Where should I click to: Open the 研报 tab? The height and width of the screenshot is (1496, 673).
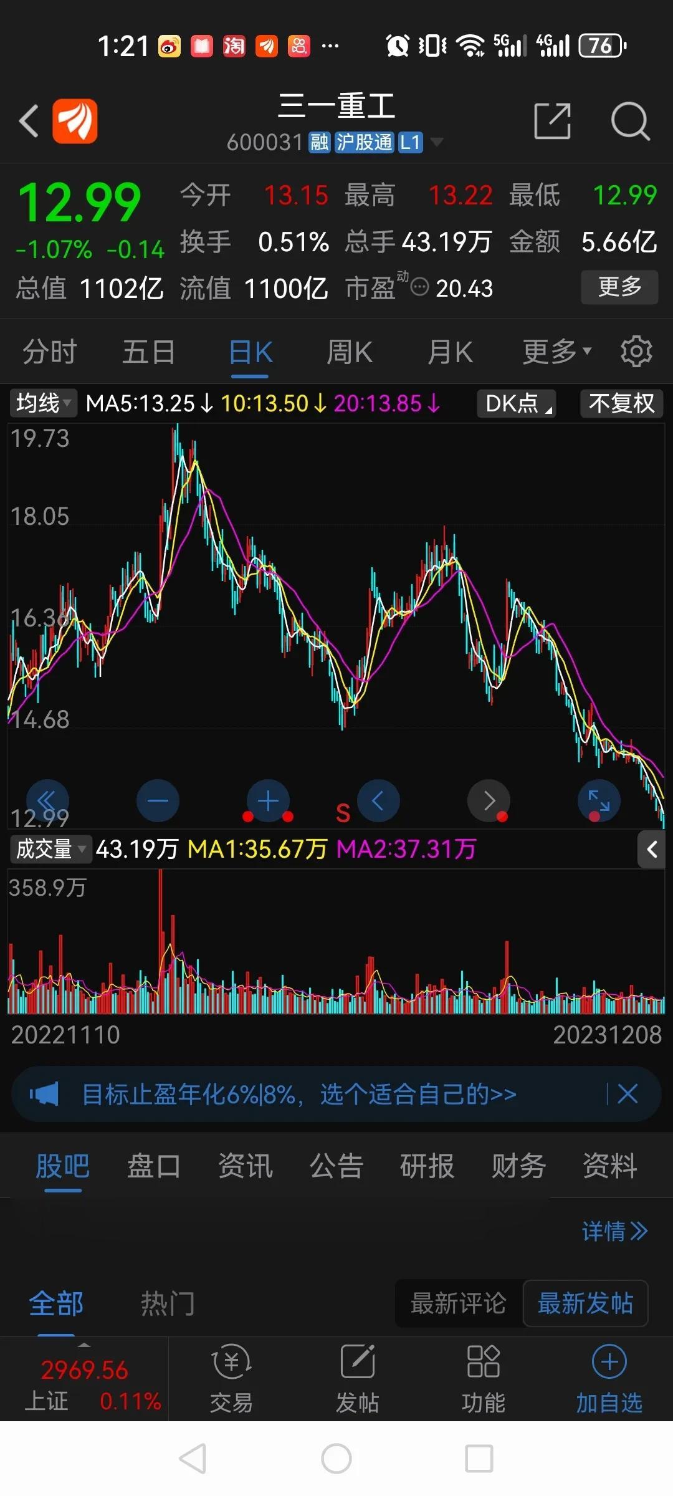coord(427,1166)
